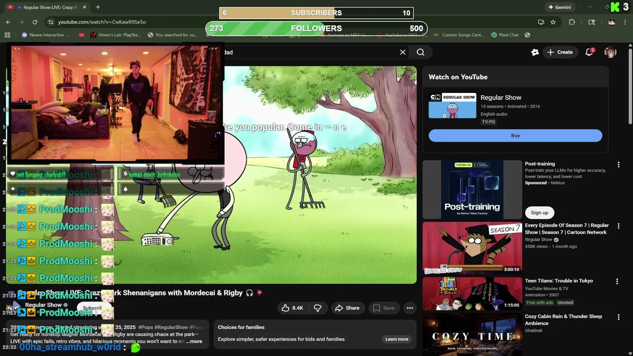Open the Pixel Chat bookmark
Screen dimensions: 633x356
[505, 35]
